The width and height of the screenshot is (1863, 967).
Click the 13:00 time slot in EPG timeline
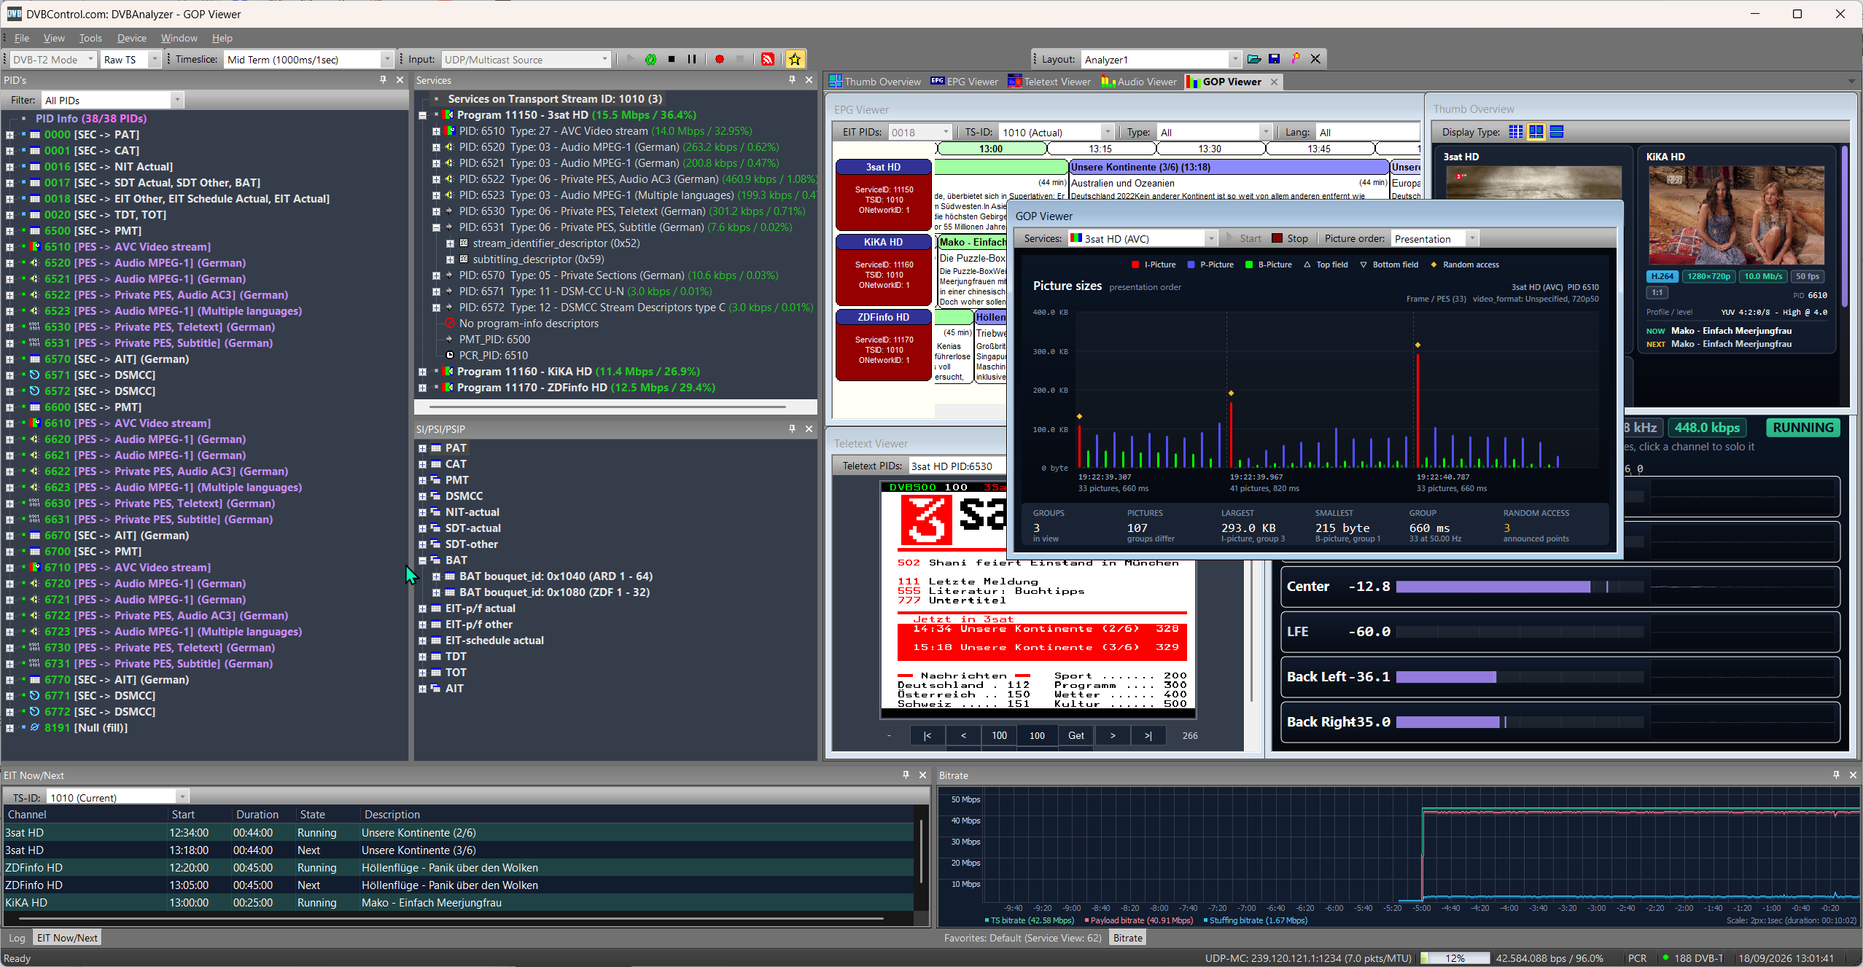[990, 149]
